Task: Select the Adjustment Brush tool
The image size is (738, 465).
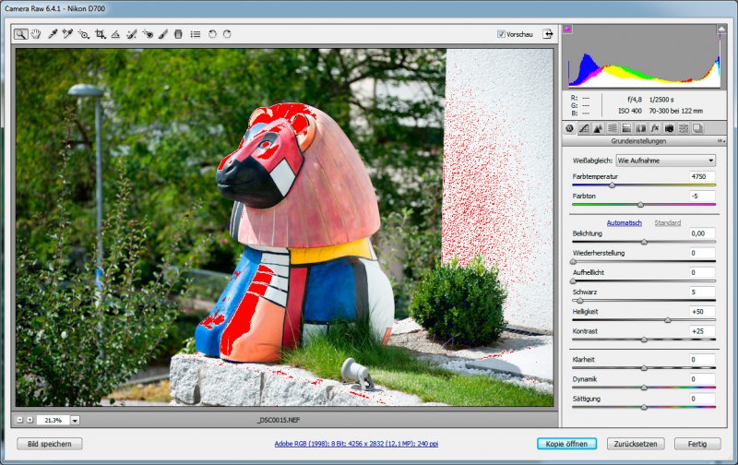Action: 163,34
